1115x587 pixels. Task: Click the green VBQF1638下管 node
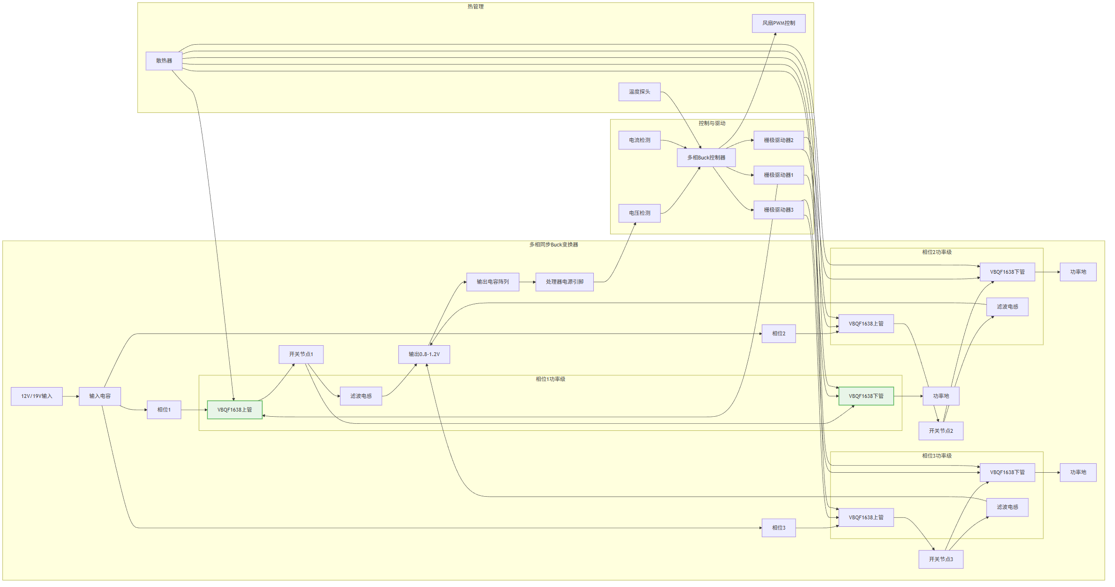click(x=866, y=396)
